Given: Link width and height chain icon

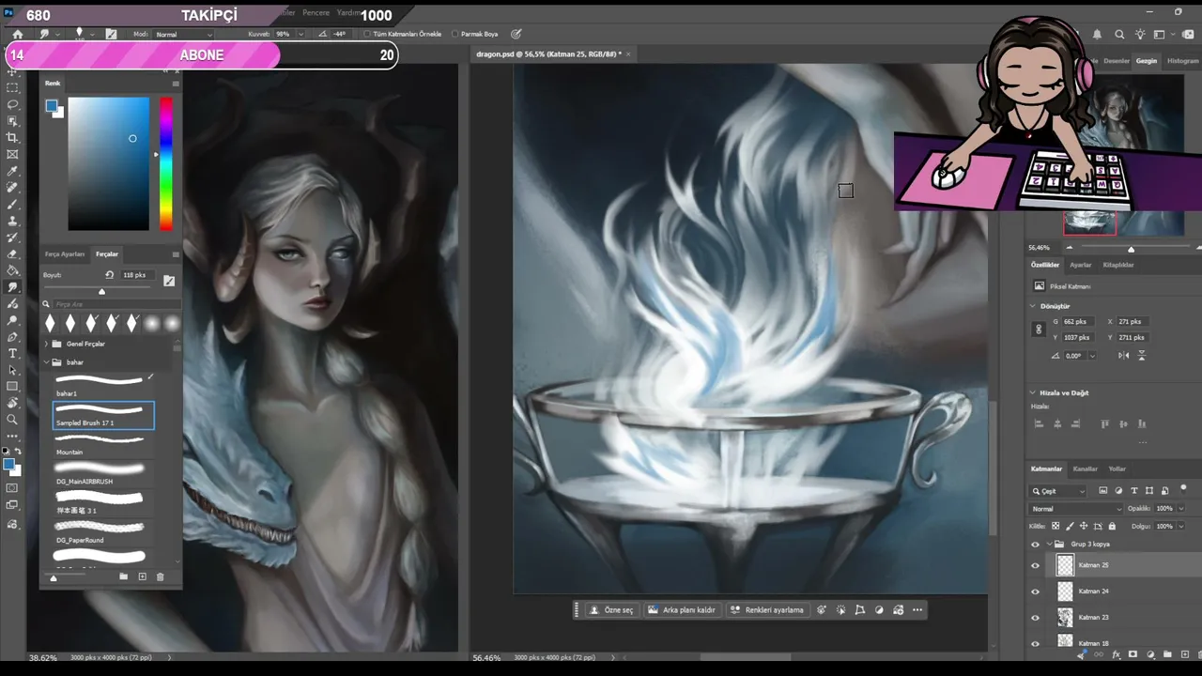Looking at the screenshot, I should coord(1039,330).
